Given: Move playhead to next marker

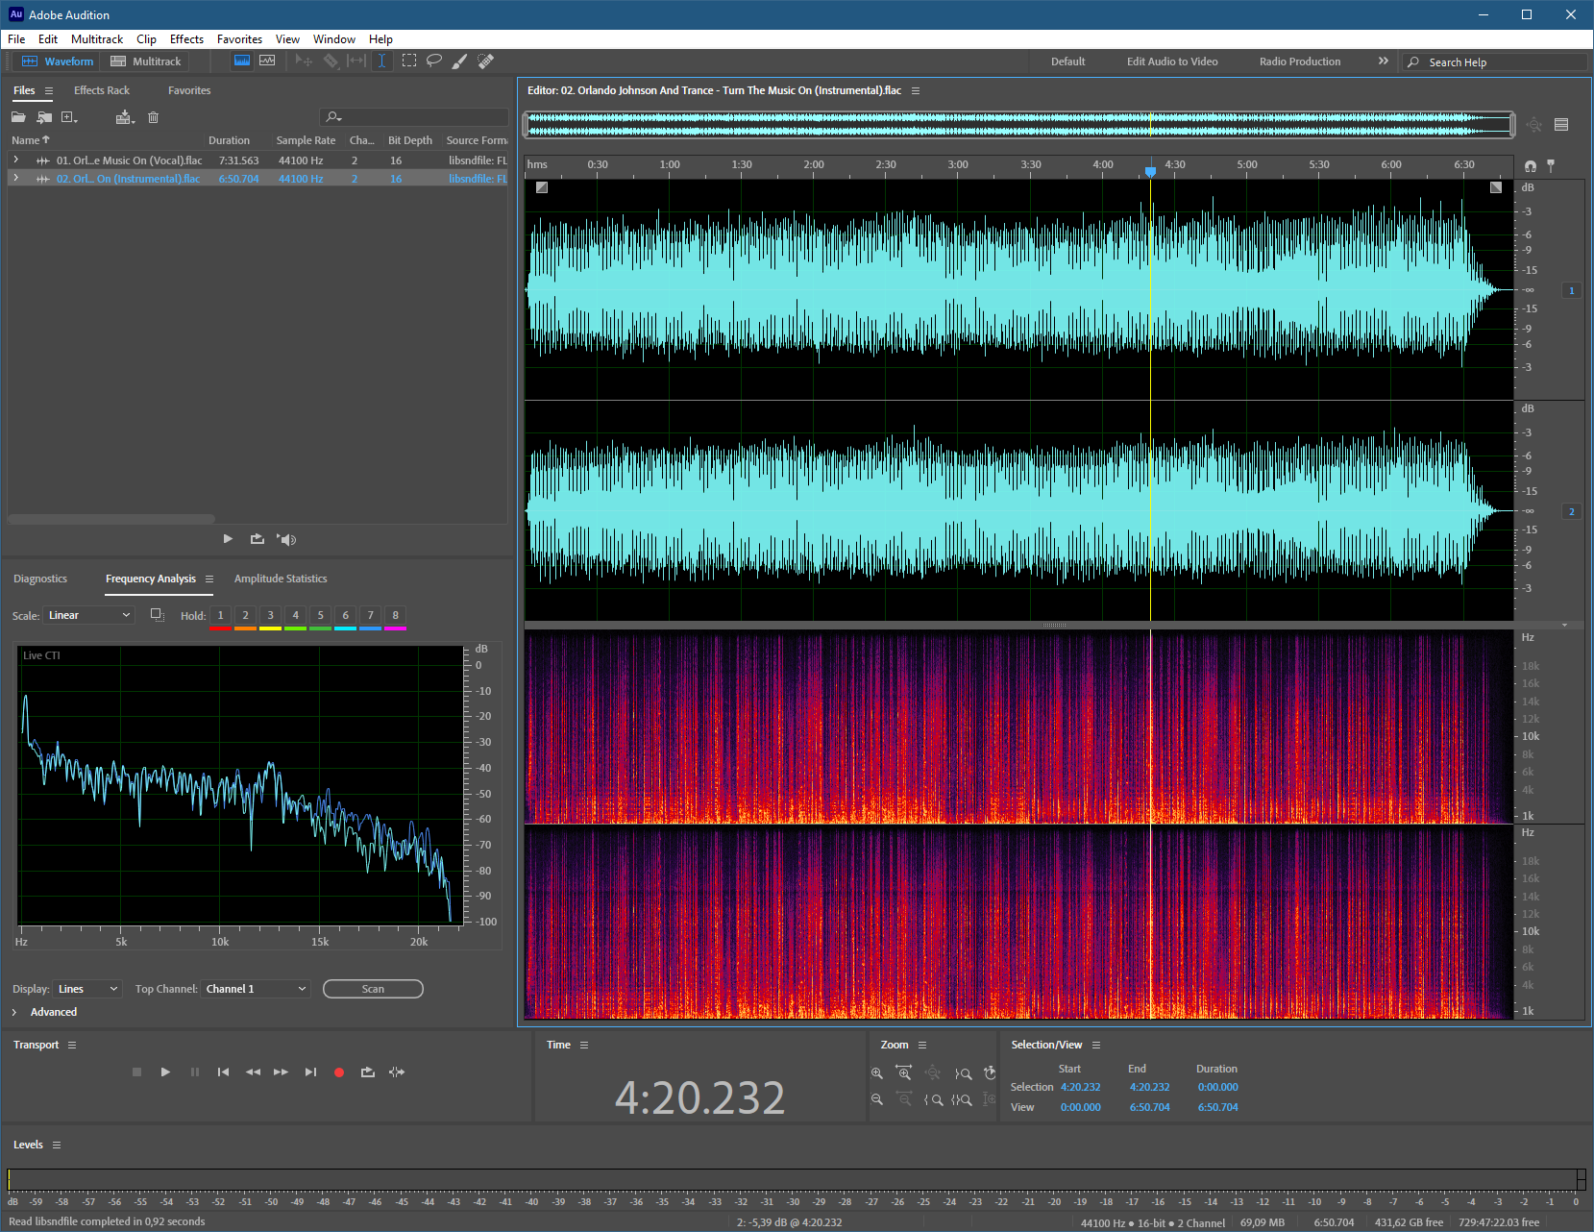Looking at the screenshot, I should coord(310,1072).
